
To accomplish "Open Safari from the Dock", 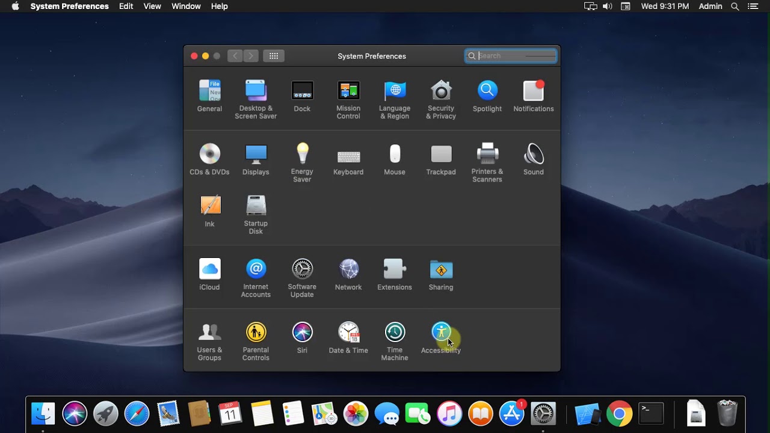I will click(x=137, y=414).
